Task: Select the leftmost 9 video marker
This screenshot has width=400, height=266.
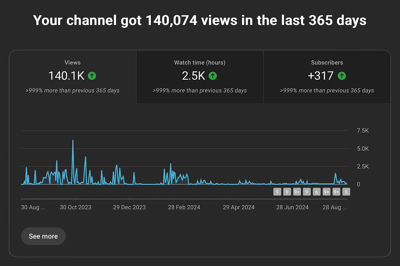Action: pyautogui.click(x=277, y=192)
